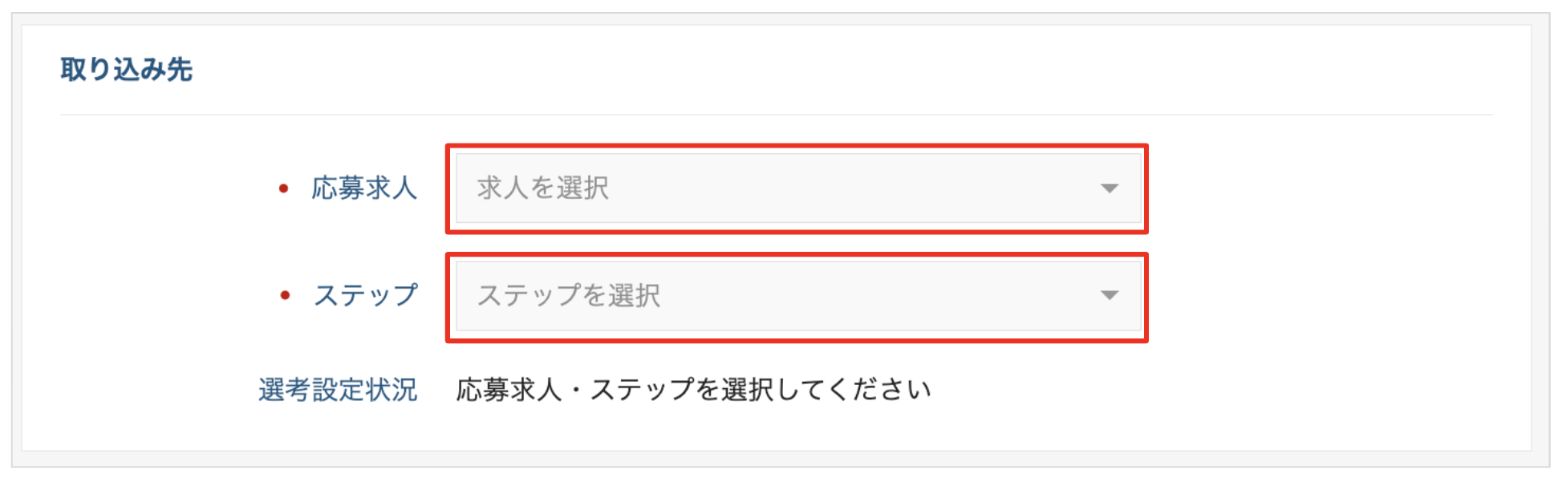The image size is (1558, 478).
Task: Click the ステップを選択 placeholder text
Action: click(x=569, y=296)
